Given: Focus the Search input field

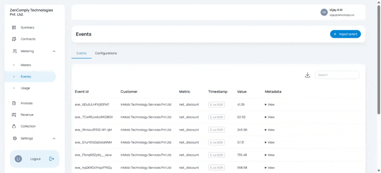Looking at the screenshot, I should pyautogui.click(x=337, y=75).
